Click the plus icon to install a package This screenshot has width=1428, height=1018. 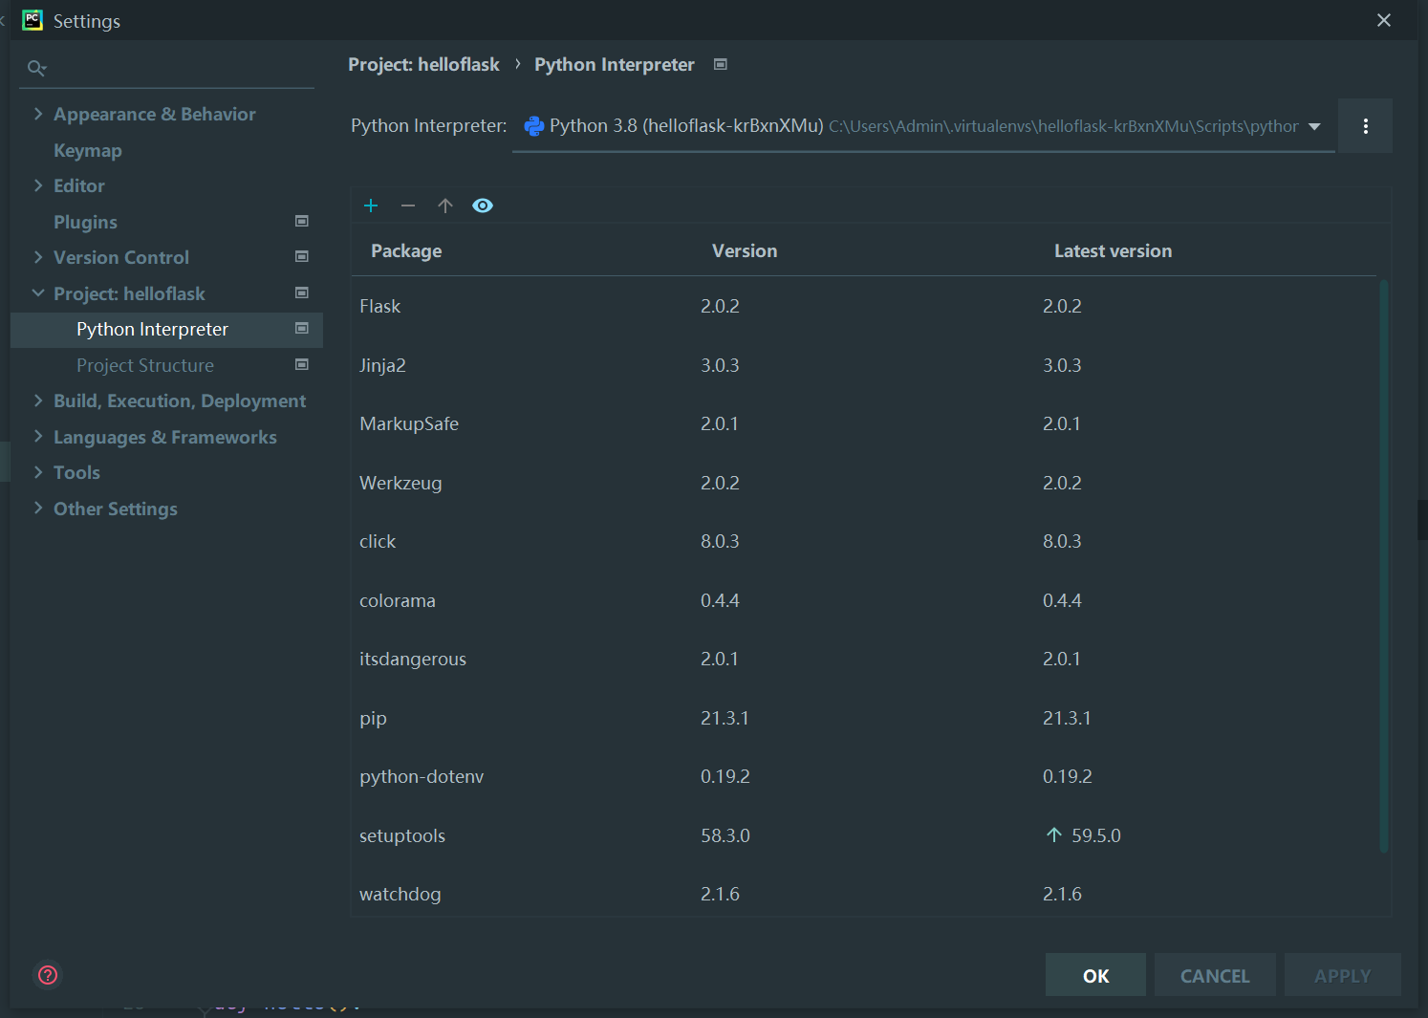click(371, 206)
